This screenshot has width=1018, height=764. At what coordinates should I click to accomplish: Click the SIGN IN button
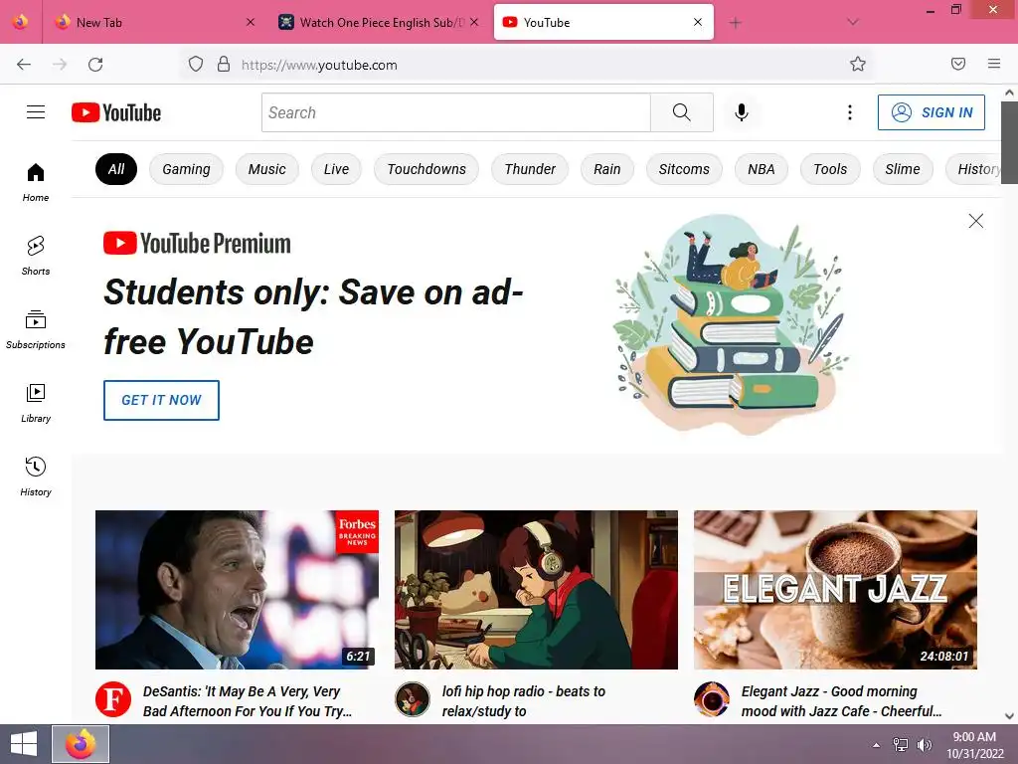pyautogui.click(x=931, y=112)
